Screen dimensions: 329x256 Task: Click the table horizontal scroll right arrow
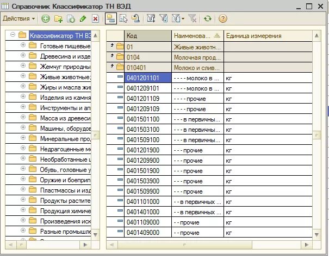pyautogui.click(x=307, y=245)
